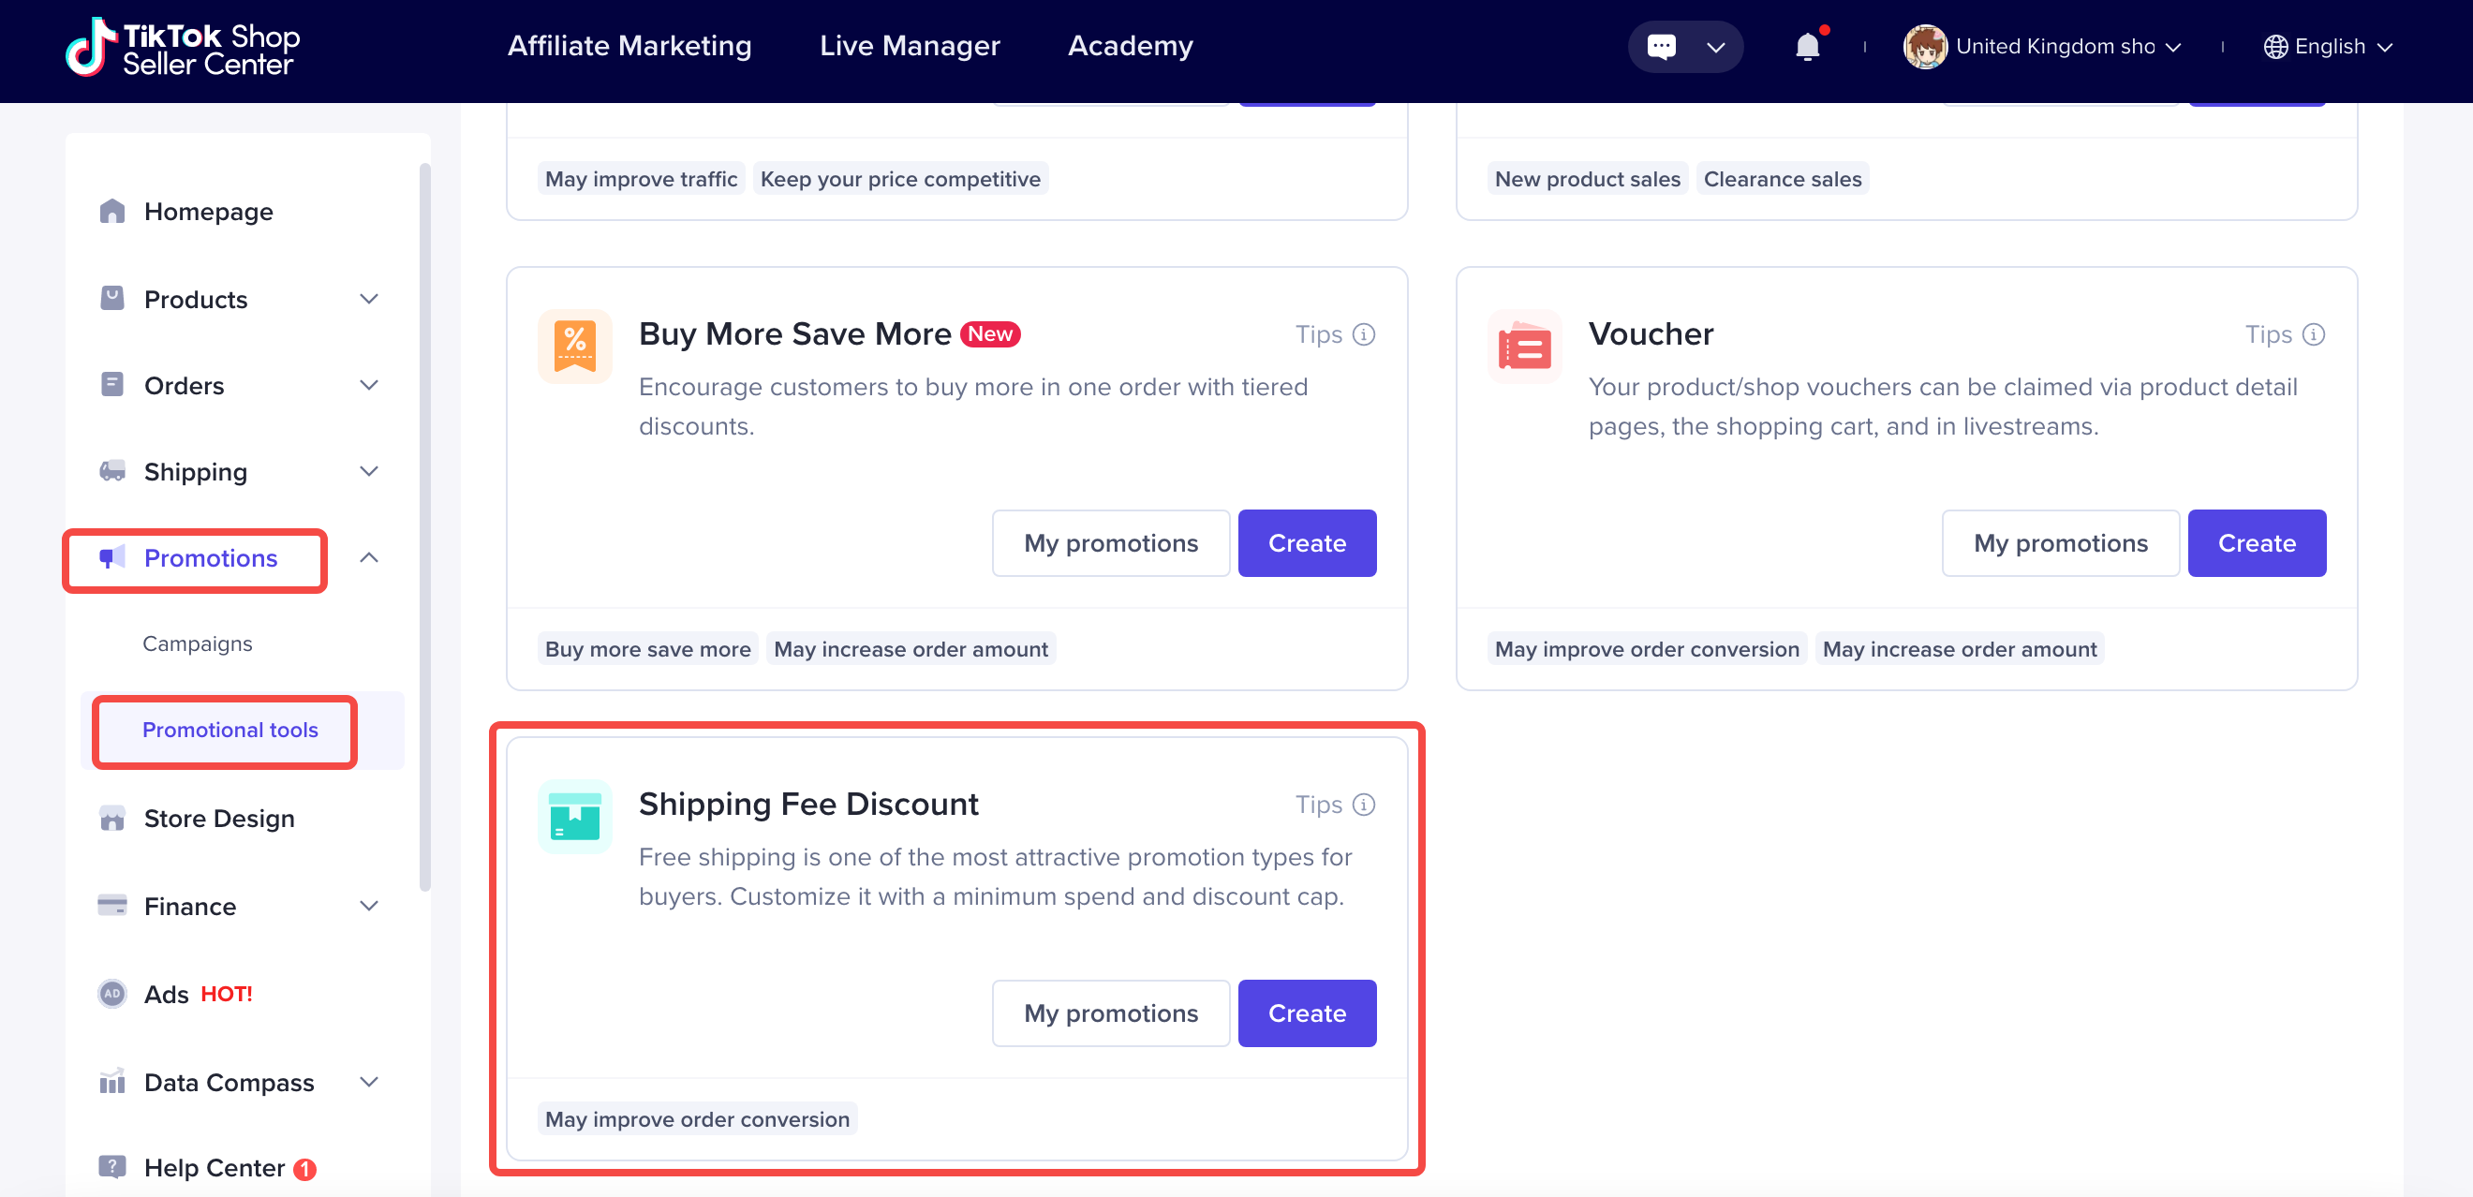This screenshot has height=1197, width=2473.
Task: Click the Shipping Fee Discount box icon
Action: 574,816
